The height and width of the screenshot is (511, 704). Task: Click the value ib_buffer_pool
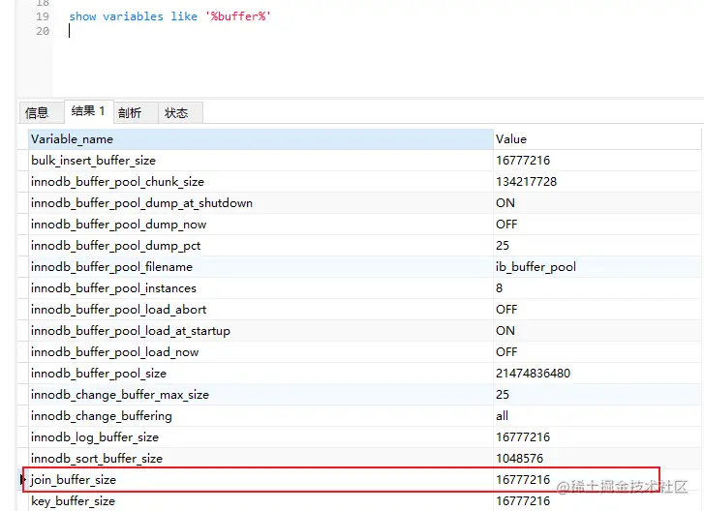[x=536, y=267]
